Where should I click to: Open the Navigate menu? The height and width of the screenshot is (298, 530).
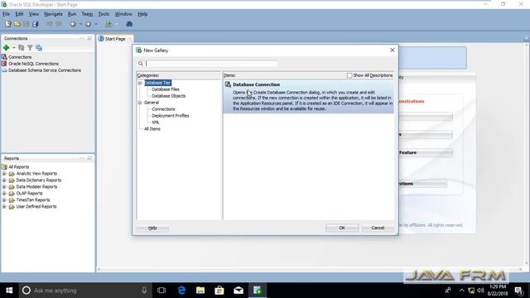[53, 14]
